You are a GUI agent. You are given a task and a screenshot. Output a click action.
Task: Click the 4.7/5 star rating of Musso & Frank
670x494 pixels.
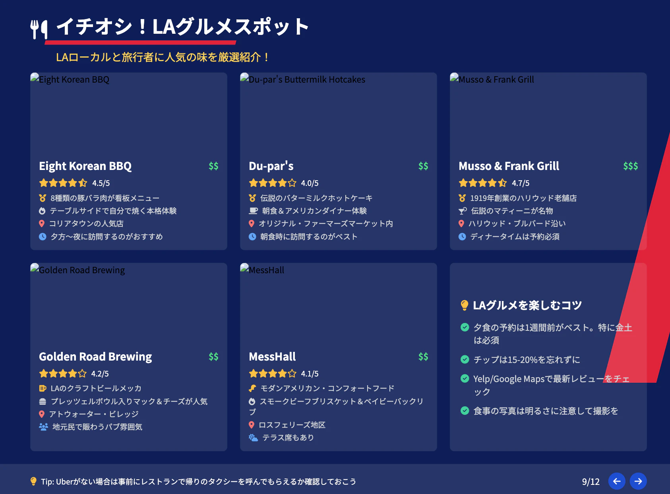tap(494, 183)
